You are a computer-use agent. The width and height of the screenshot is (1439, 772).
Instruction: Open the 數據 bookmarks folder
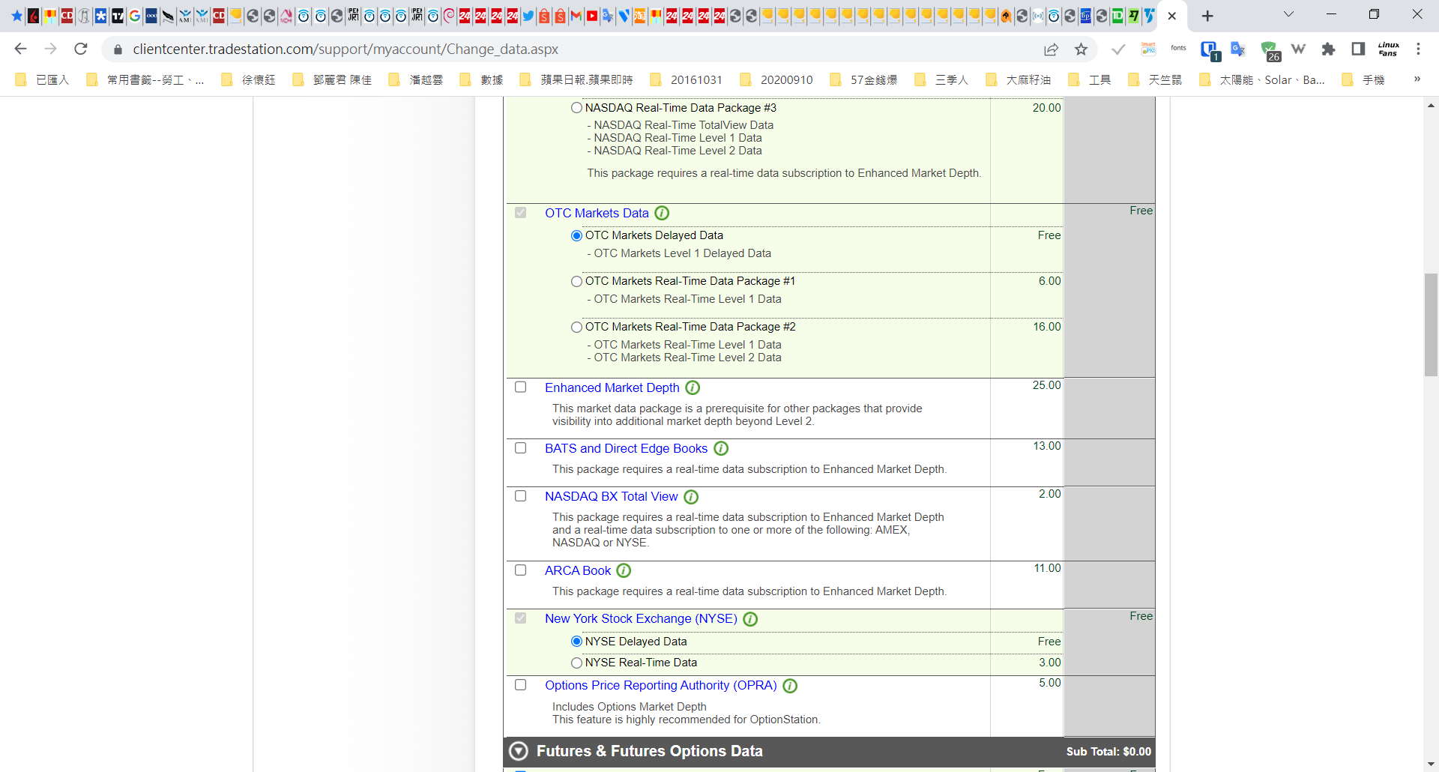pos(481,79)
